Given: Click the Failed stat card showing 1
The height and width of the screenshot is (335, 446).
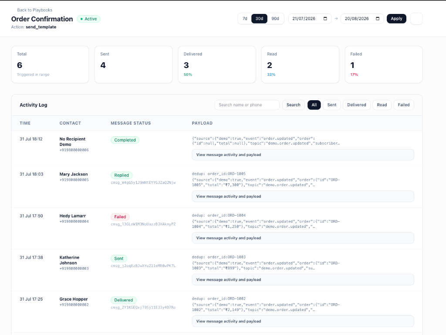Looking at the screenshot, I should point(383,64).
